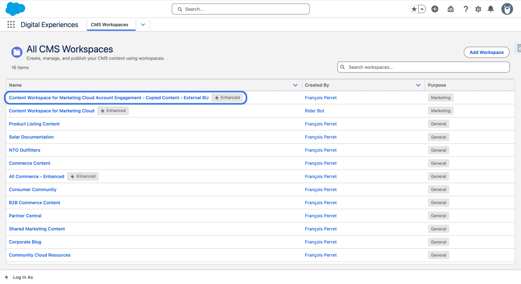Click the global actions plus icon
The width and height of the screenshot is (521, 284).
(x=435, y=9)
